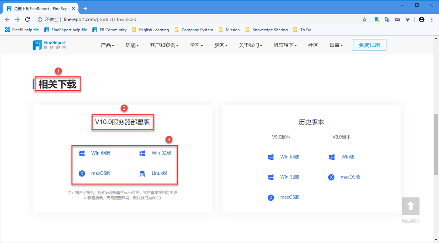Click the Linux penguin icon
439x243 pixels.
tap(142, 174)
